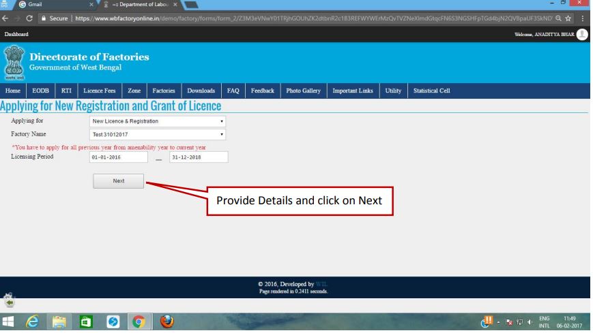The height and width of the screenshot is (333, 593).
Task: Open the Important Links menu item
Action: coord(353,91)
